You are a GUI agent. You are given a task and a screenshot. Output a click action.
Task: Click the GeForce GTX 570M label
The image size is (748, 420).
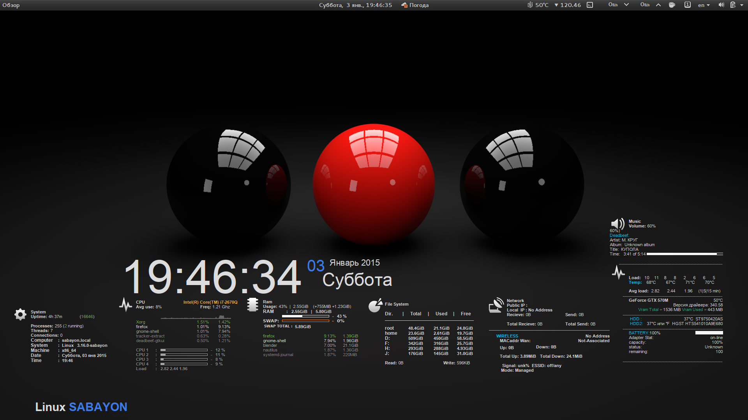point(648,300)
